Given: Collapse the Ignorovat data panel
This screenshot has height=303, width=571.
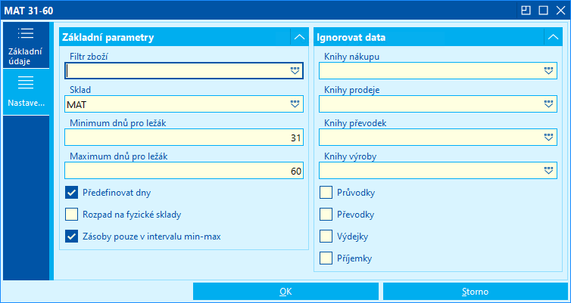Looking at the screenshot, I should coord(554,37).
